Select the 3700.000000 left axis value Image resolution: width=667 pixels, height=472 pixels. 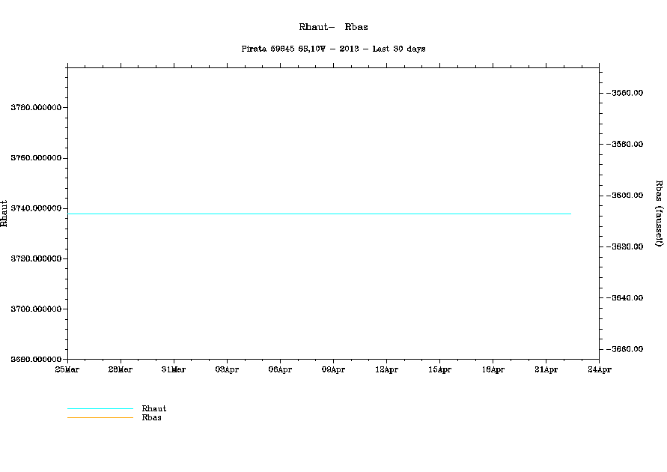(36, 309)
